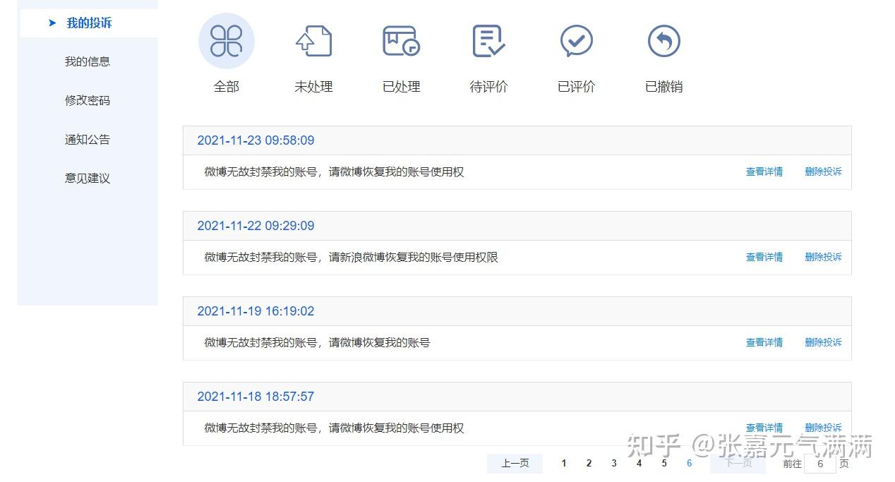Viewport: 895px width, 482px height.
Task: Click timestamp 2021-11-19 16:19:02
Action: (256, 311)
